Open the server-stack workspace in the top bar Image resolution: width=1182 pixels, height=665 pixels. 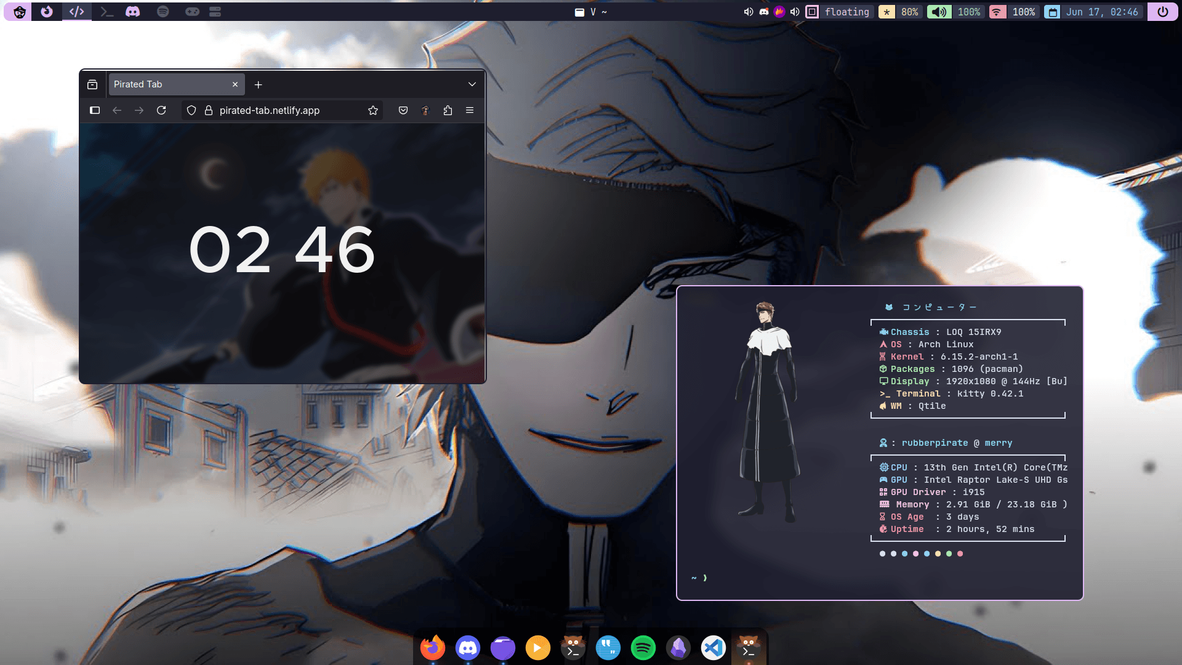pos(215,12)
